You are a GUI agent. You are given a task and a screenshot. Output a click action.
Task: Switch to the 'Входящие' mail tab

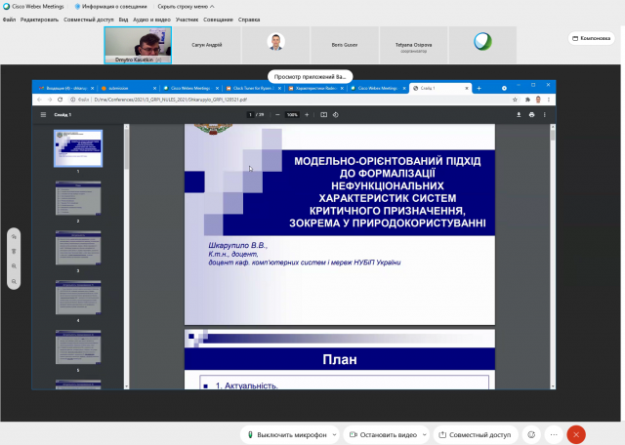click(x=65, y=88)
